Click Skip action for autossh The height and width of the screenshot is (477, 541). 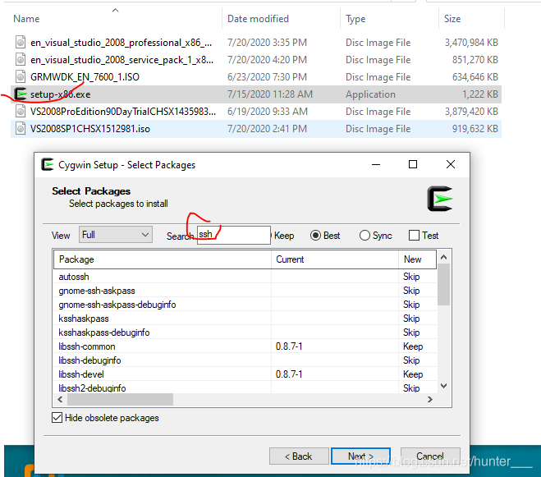pos(411,277)
